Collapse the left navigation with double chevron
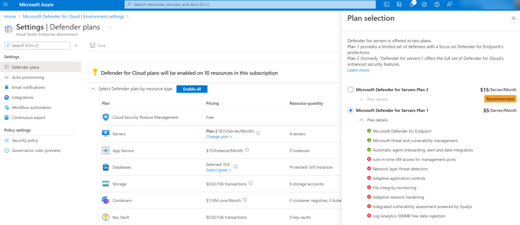The width and height of the screenshot is (520, 225). [x=76, y=46]
